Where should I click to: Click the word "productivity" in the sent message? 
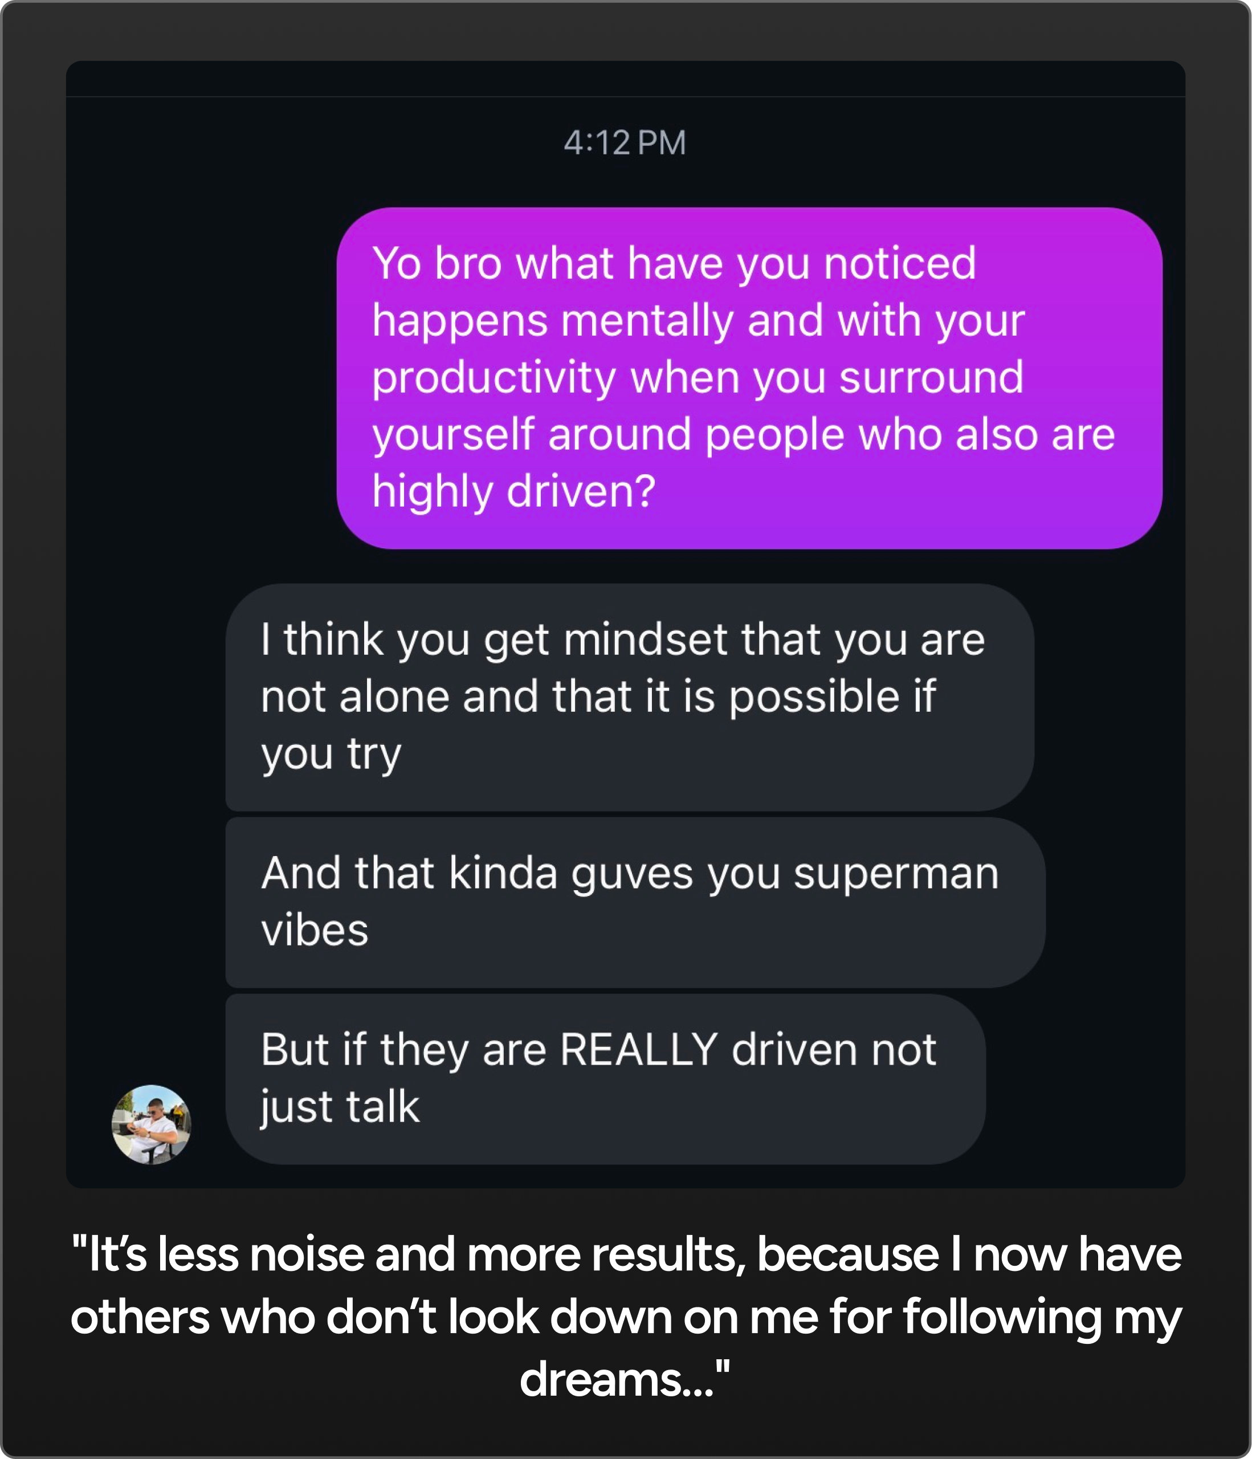494,377
